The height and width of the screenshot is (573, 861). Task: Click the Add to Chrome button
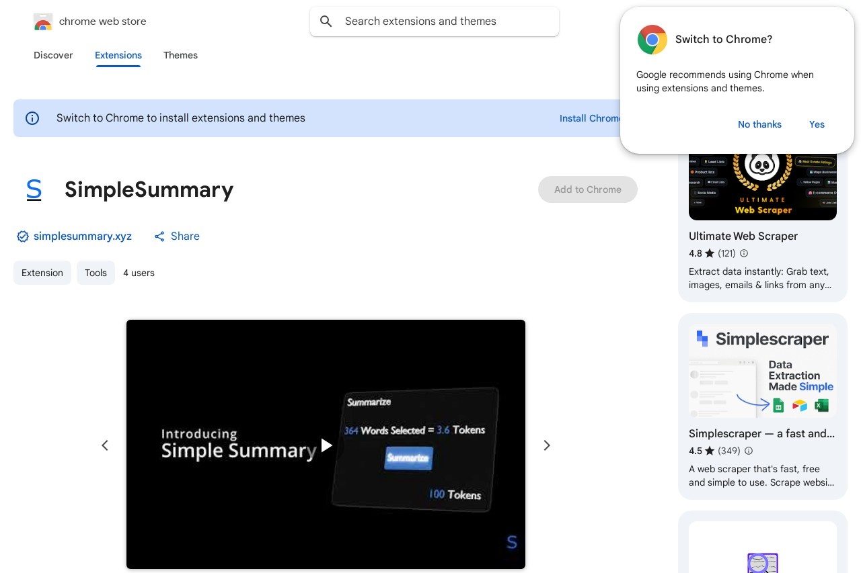pyautogui.click(x=588, y=189)
